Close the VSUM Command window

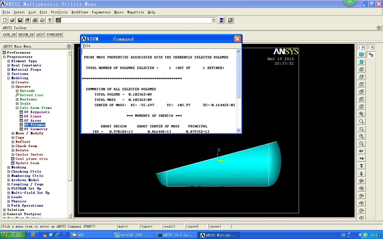pos(238,39)
